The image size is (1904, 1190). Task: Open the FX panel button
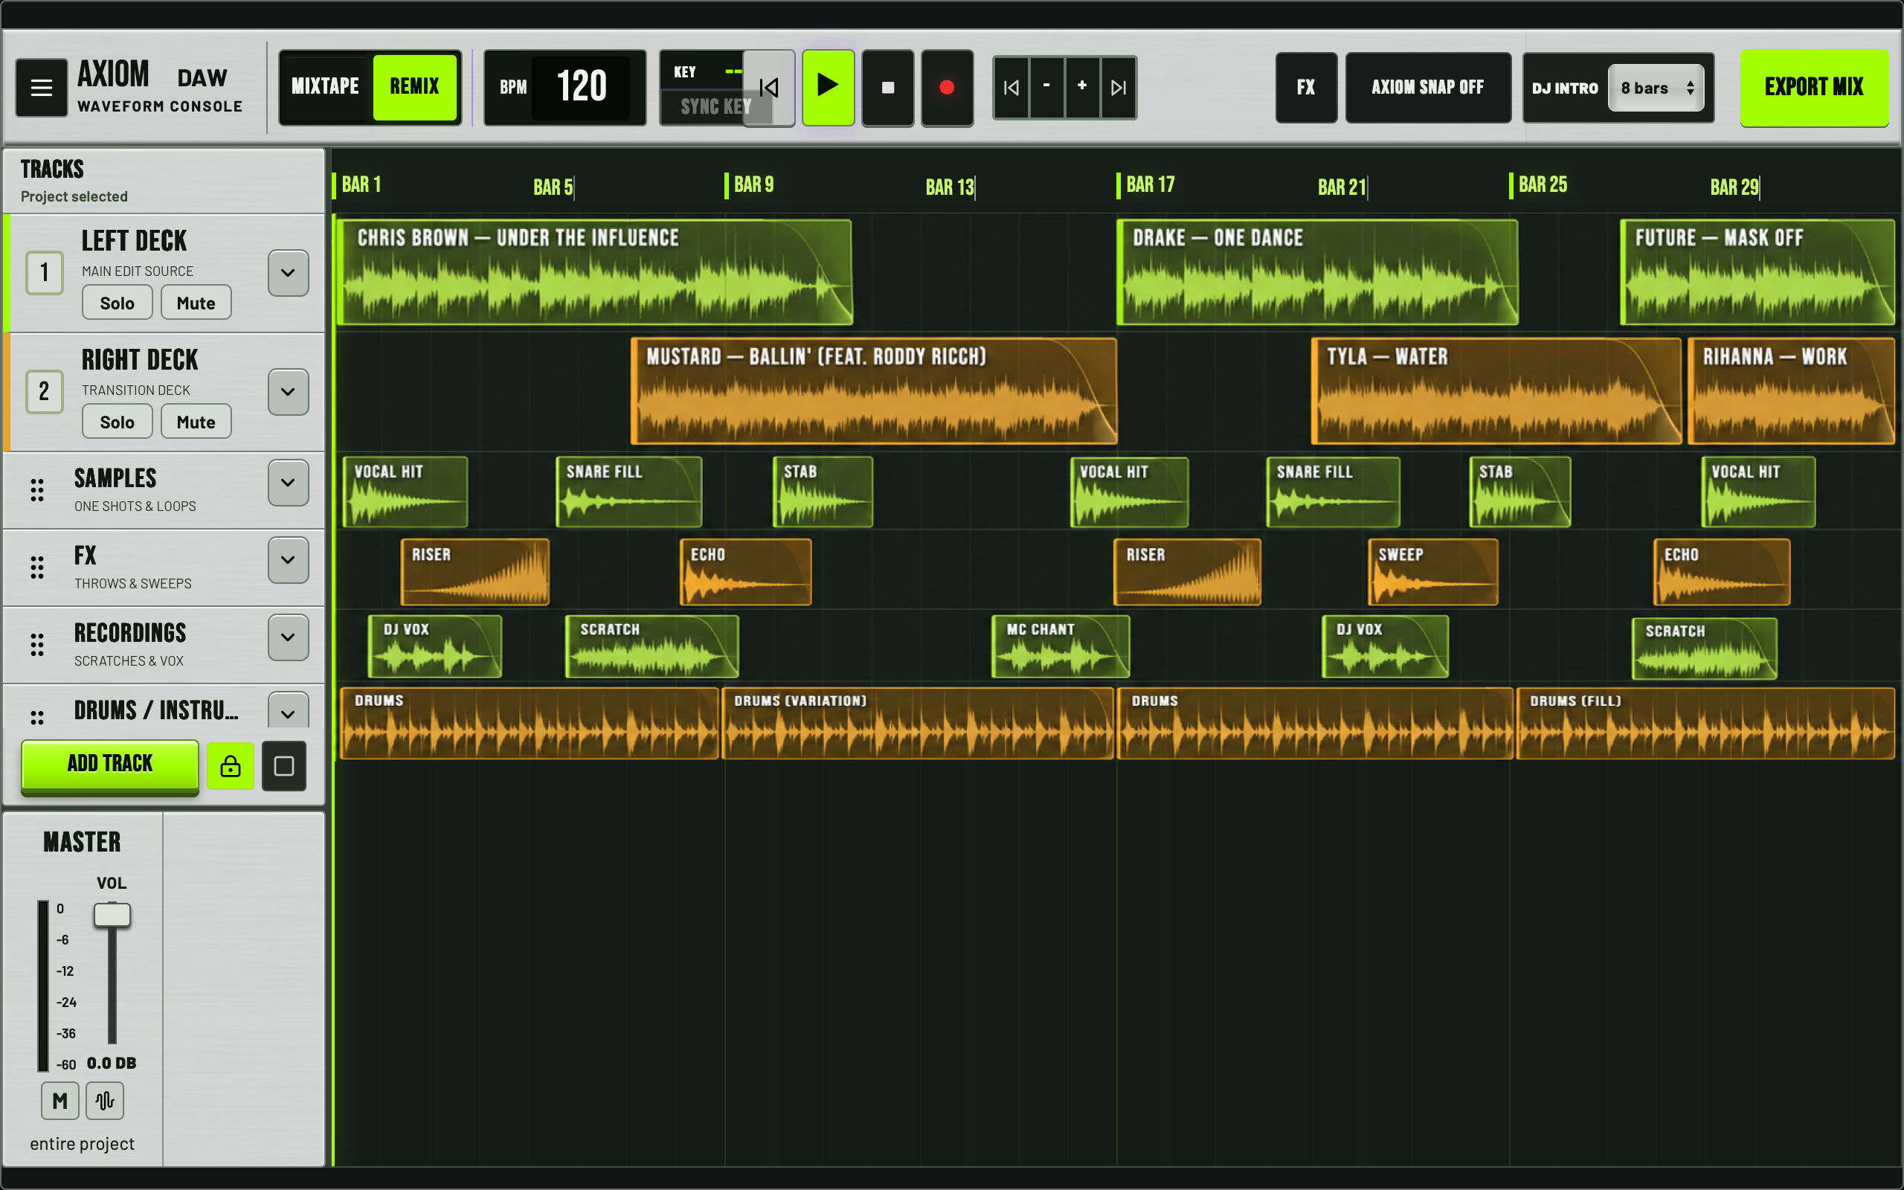[1306, 87]
